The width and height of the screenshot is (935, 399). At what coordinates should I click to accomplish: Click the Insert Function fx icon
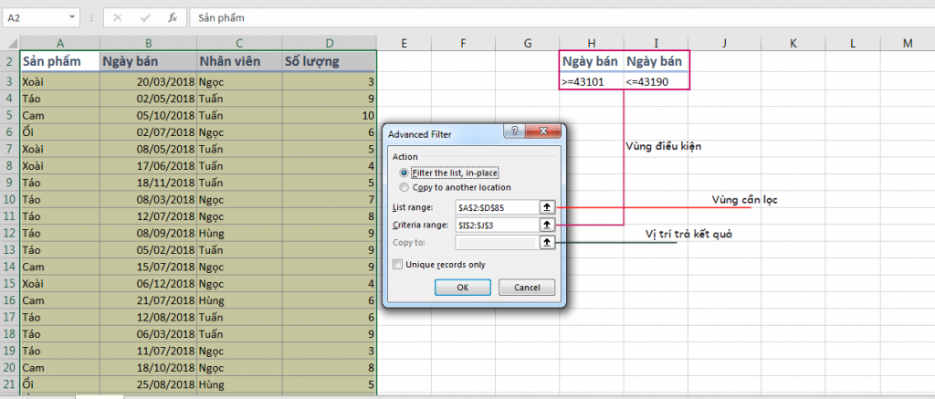(173, 17)
